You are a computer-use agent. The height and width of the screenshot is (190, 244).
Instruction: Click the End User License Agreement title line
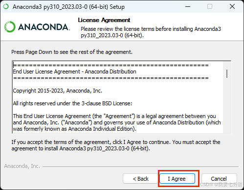coord(74,71)
